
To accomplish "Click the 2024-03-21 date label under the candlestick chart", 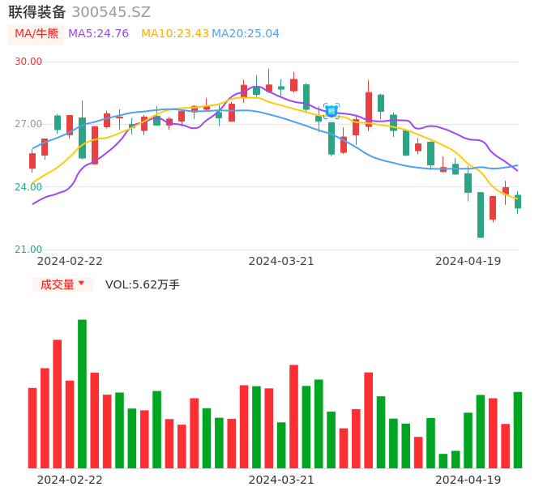I will click(281, 261).
